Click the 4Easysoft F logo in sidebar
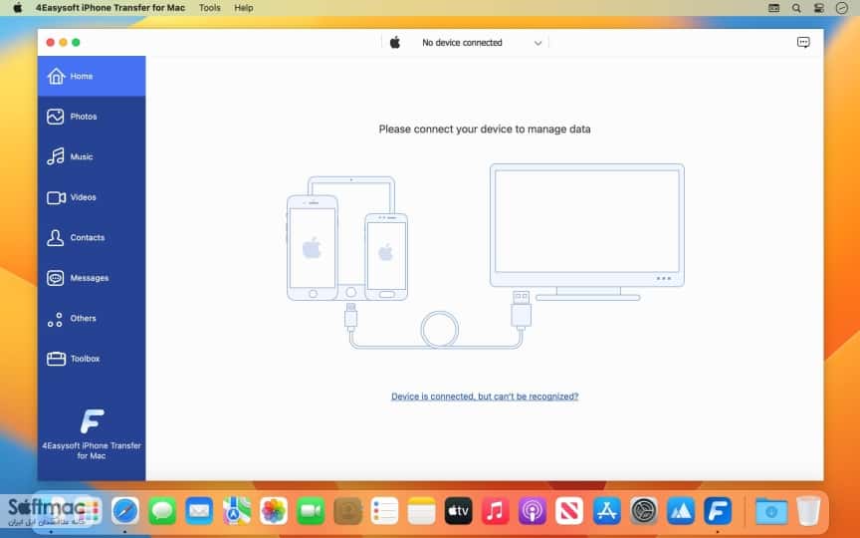Screen dimensions: 860x538 (x=92, y=421)
